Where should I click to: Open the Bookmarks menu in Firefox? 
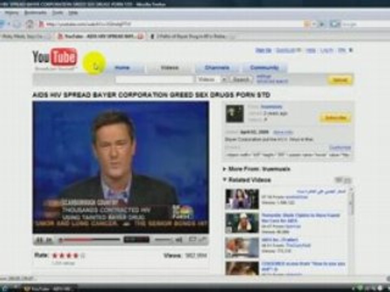[x=35, y=13]
